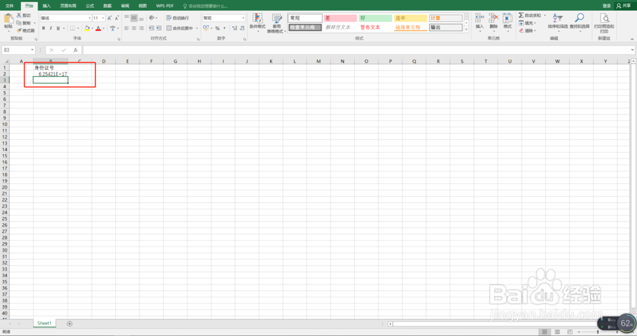
Task: Click the Insert Function fx icon
Action: pyautogui.click(x=75, y=50)
